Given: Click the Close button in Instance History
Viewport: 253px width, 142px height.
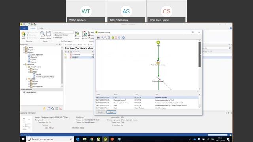Looking at the screenshot, I should pos(111,112).
